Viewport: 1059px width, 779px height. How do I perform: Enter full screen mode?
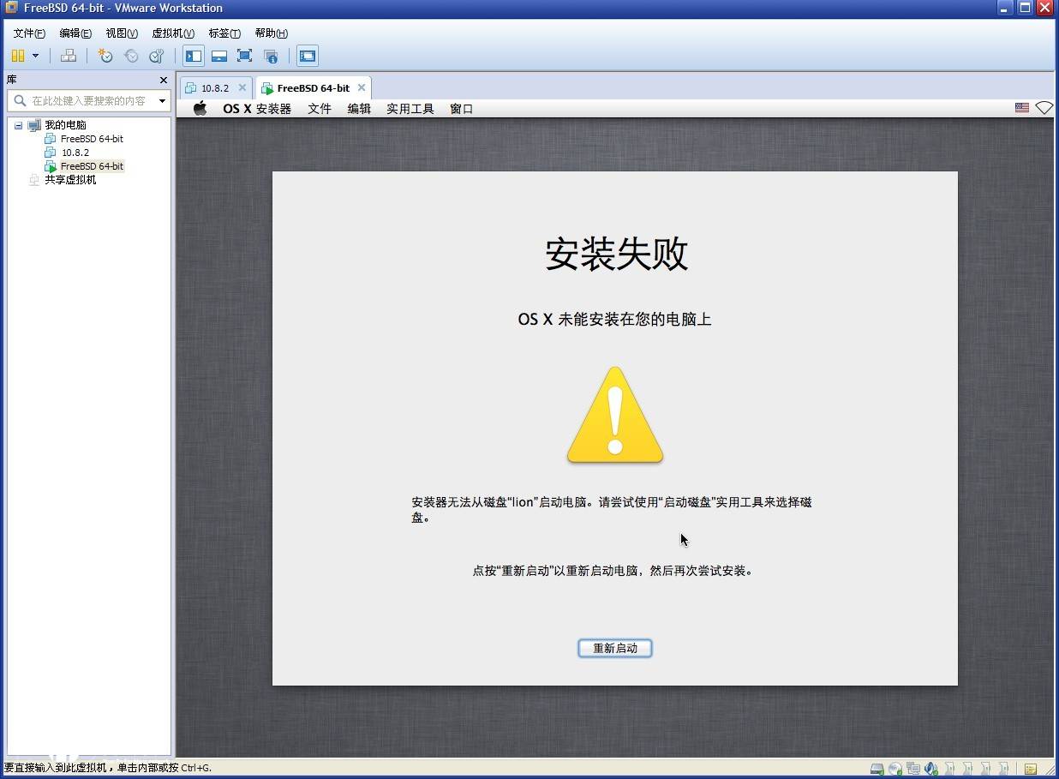(244, 55)
